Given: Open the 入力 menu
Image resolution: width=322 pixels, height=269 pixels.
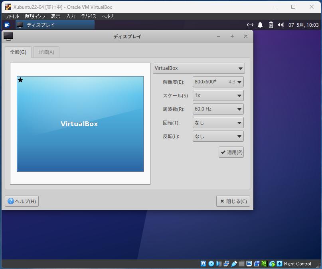Looking at the screenshot, I should coord(71,16).
